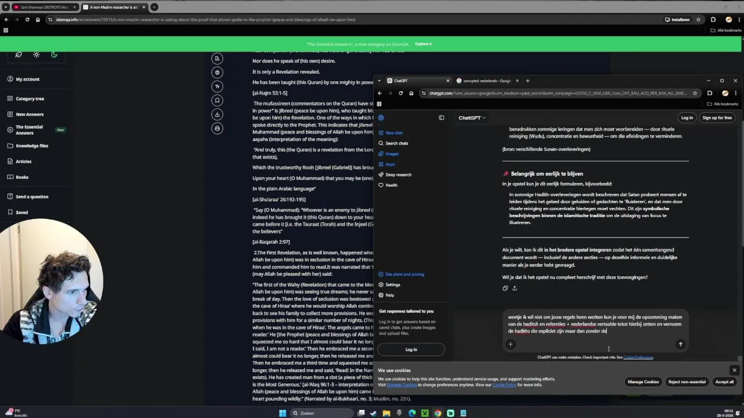This screenshot has width=744, height=418.
Task: Click the font size Tr icon on article
Action: [x=217, y=87]
